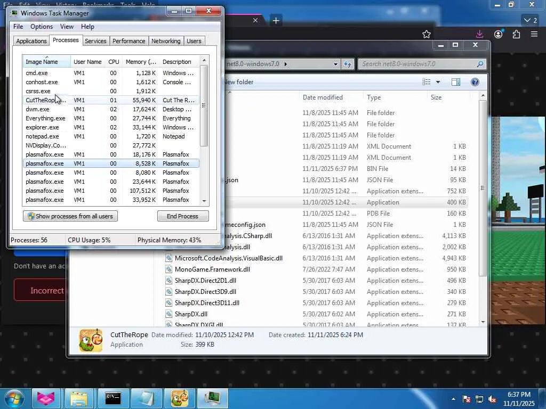Bookmark the page with the star icon
This screenshot has height=409, width=546.
point(427,34)
